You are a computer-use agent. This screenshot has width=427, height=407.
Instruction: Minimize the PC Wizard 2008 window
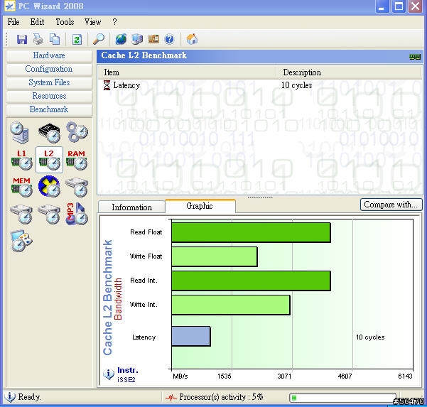(x=382, y=6)
